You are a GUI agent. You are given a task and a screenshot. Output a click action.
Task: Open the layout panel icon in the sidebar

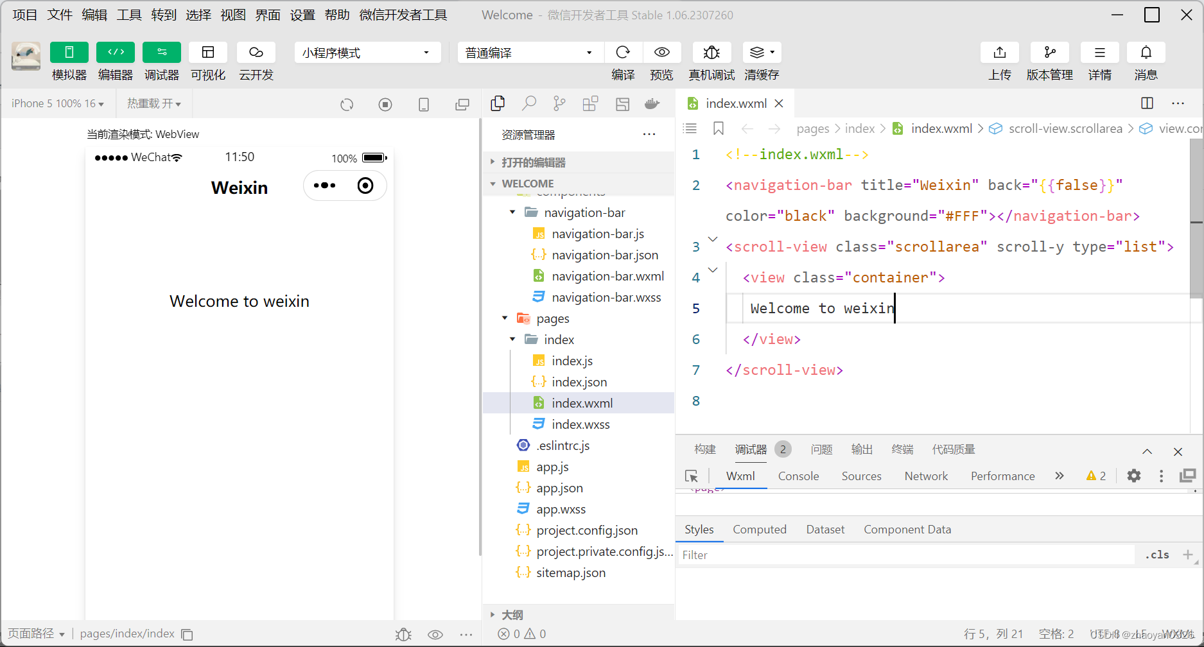click(x=622, y=103)
